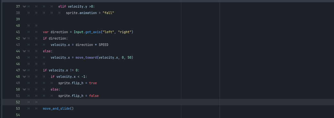The height and width of the screenshot is (118, 334).
Task: Click the SPEED constant on line 43
Action: pos(104,45)
